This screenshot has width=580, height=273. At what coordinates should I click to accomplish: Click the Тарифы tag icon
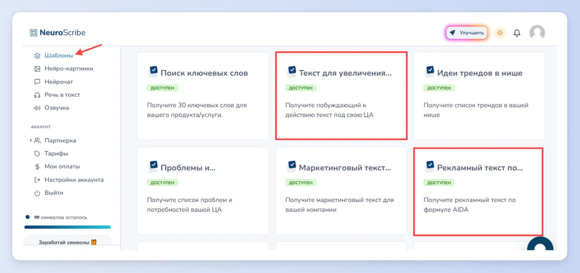tap(37, 154)
